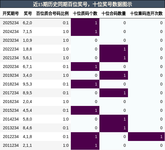Click the 0:1 ratio in row 2025234
The image size is (165, 150).
coord(66,23)
